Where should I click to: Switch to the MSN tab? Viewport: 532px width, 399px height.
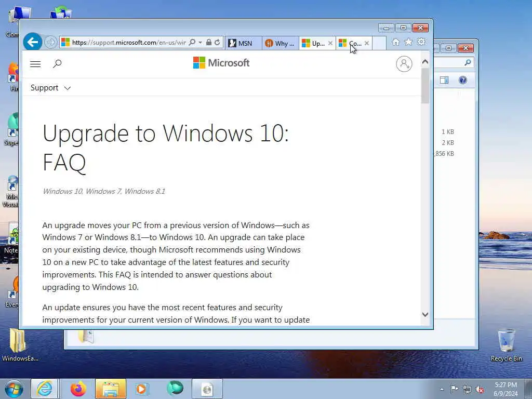pyautogui.click(x=243, y=43)
